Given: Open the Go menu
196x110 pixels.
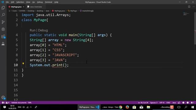Looking at the screenshot, I should (x=33, y=2).
